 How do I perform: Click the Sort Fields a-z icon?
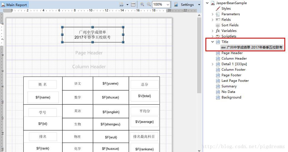pos(218,25)
